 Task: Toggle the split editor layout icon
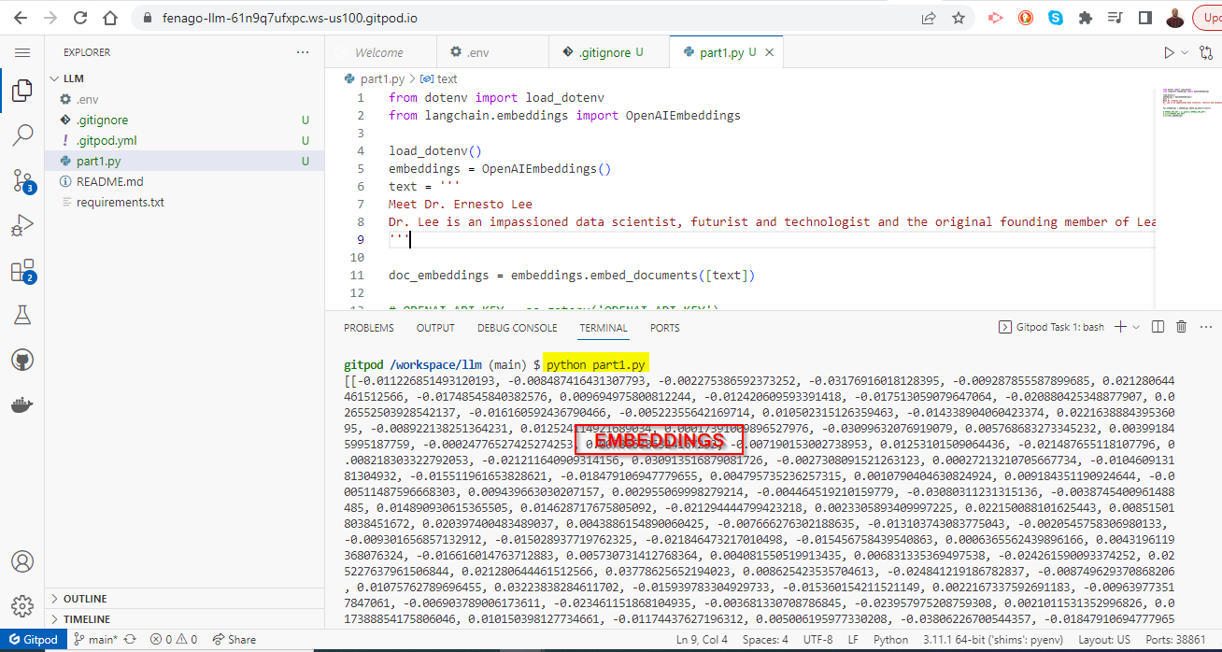pos(1156,326)
